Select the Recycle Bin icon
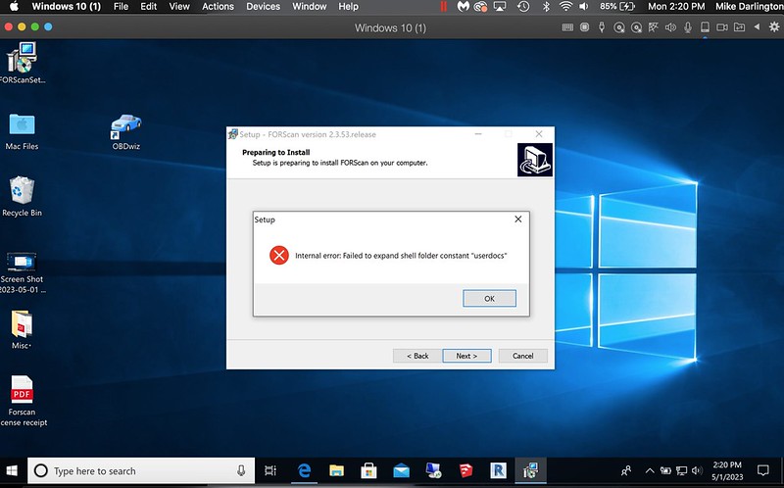 [22, 196]
